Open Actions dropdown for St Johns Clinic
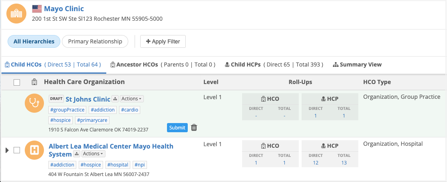Image resolution: width=447 pixels, height=182 pixels. 132,99
